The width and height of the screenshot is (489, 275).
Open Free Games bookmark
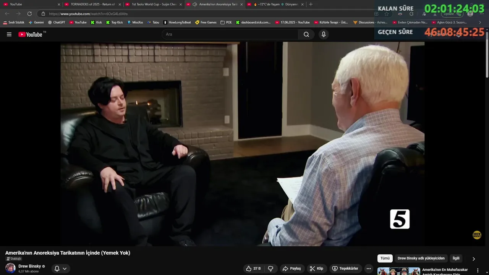pyautogui.click(x=206, y=23)
